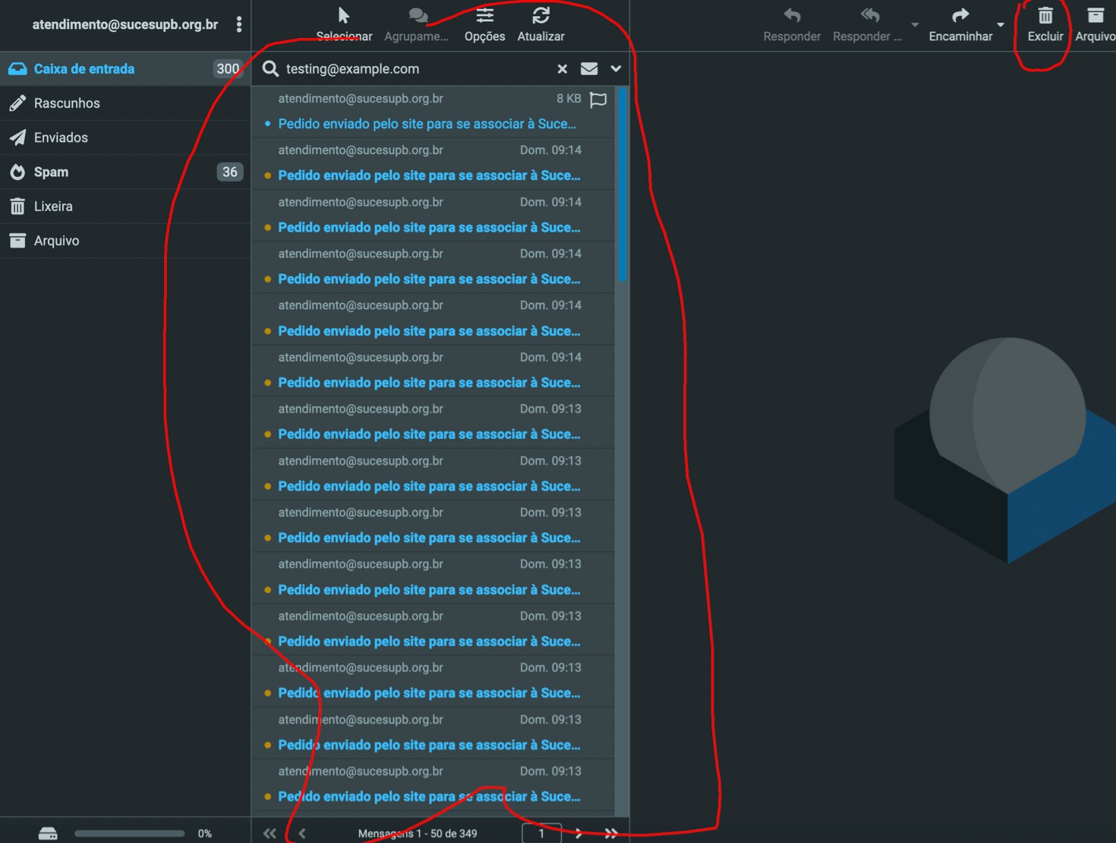Viewport: 1116px width, 843px height.
Task: Click the envelope filter icon in search bar
Action: tap(589, 69)
